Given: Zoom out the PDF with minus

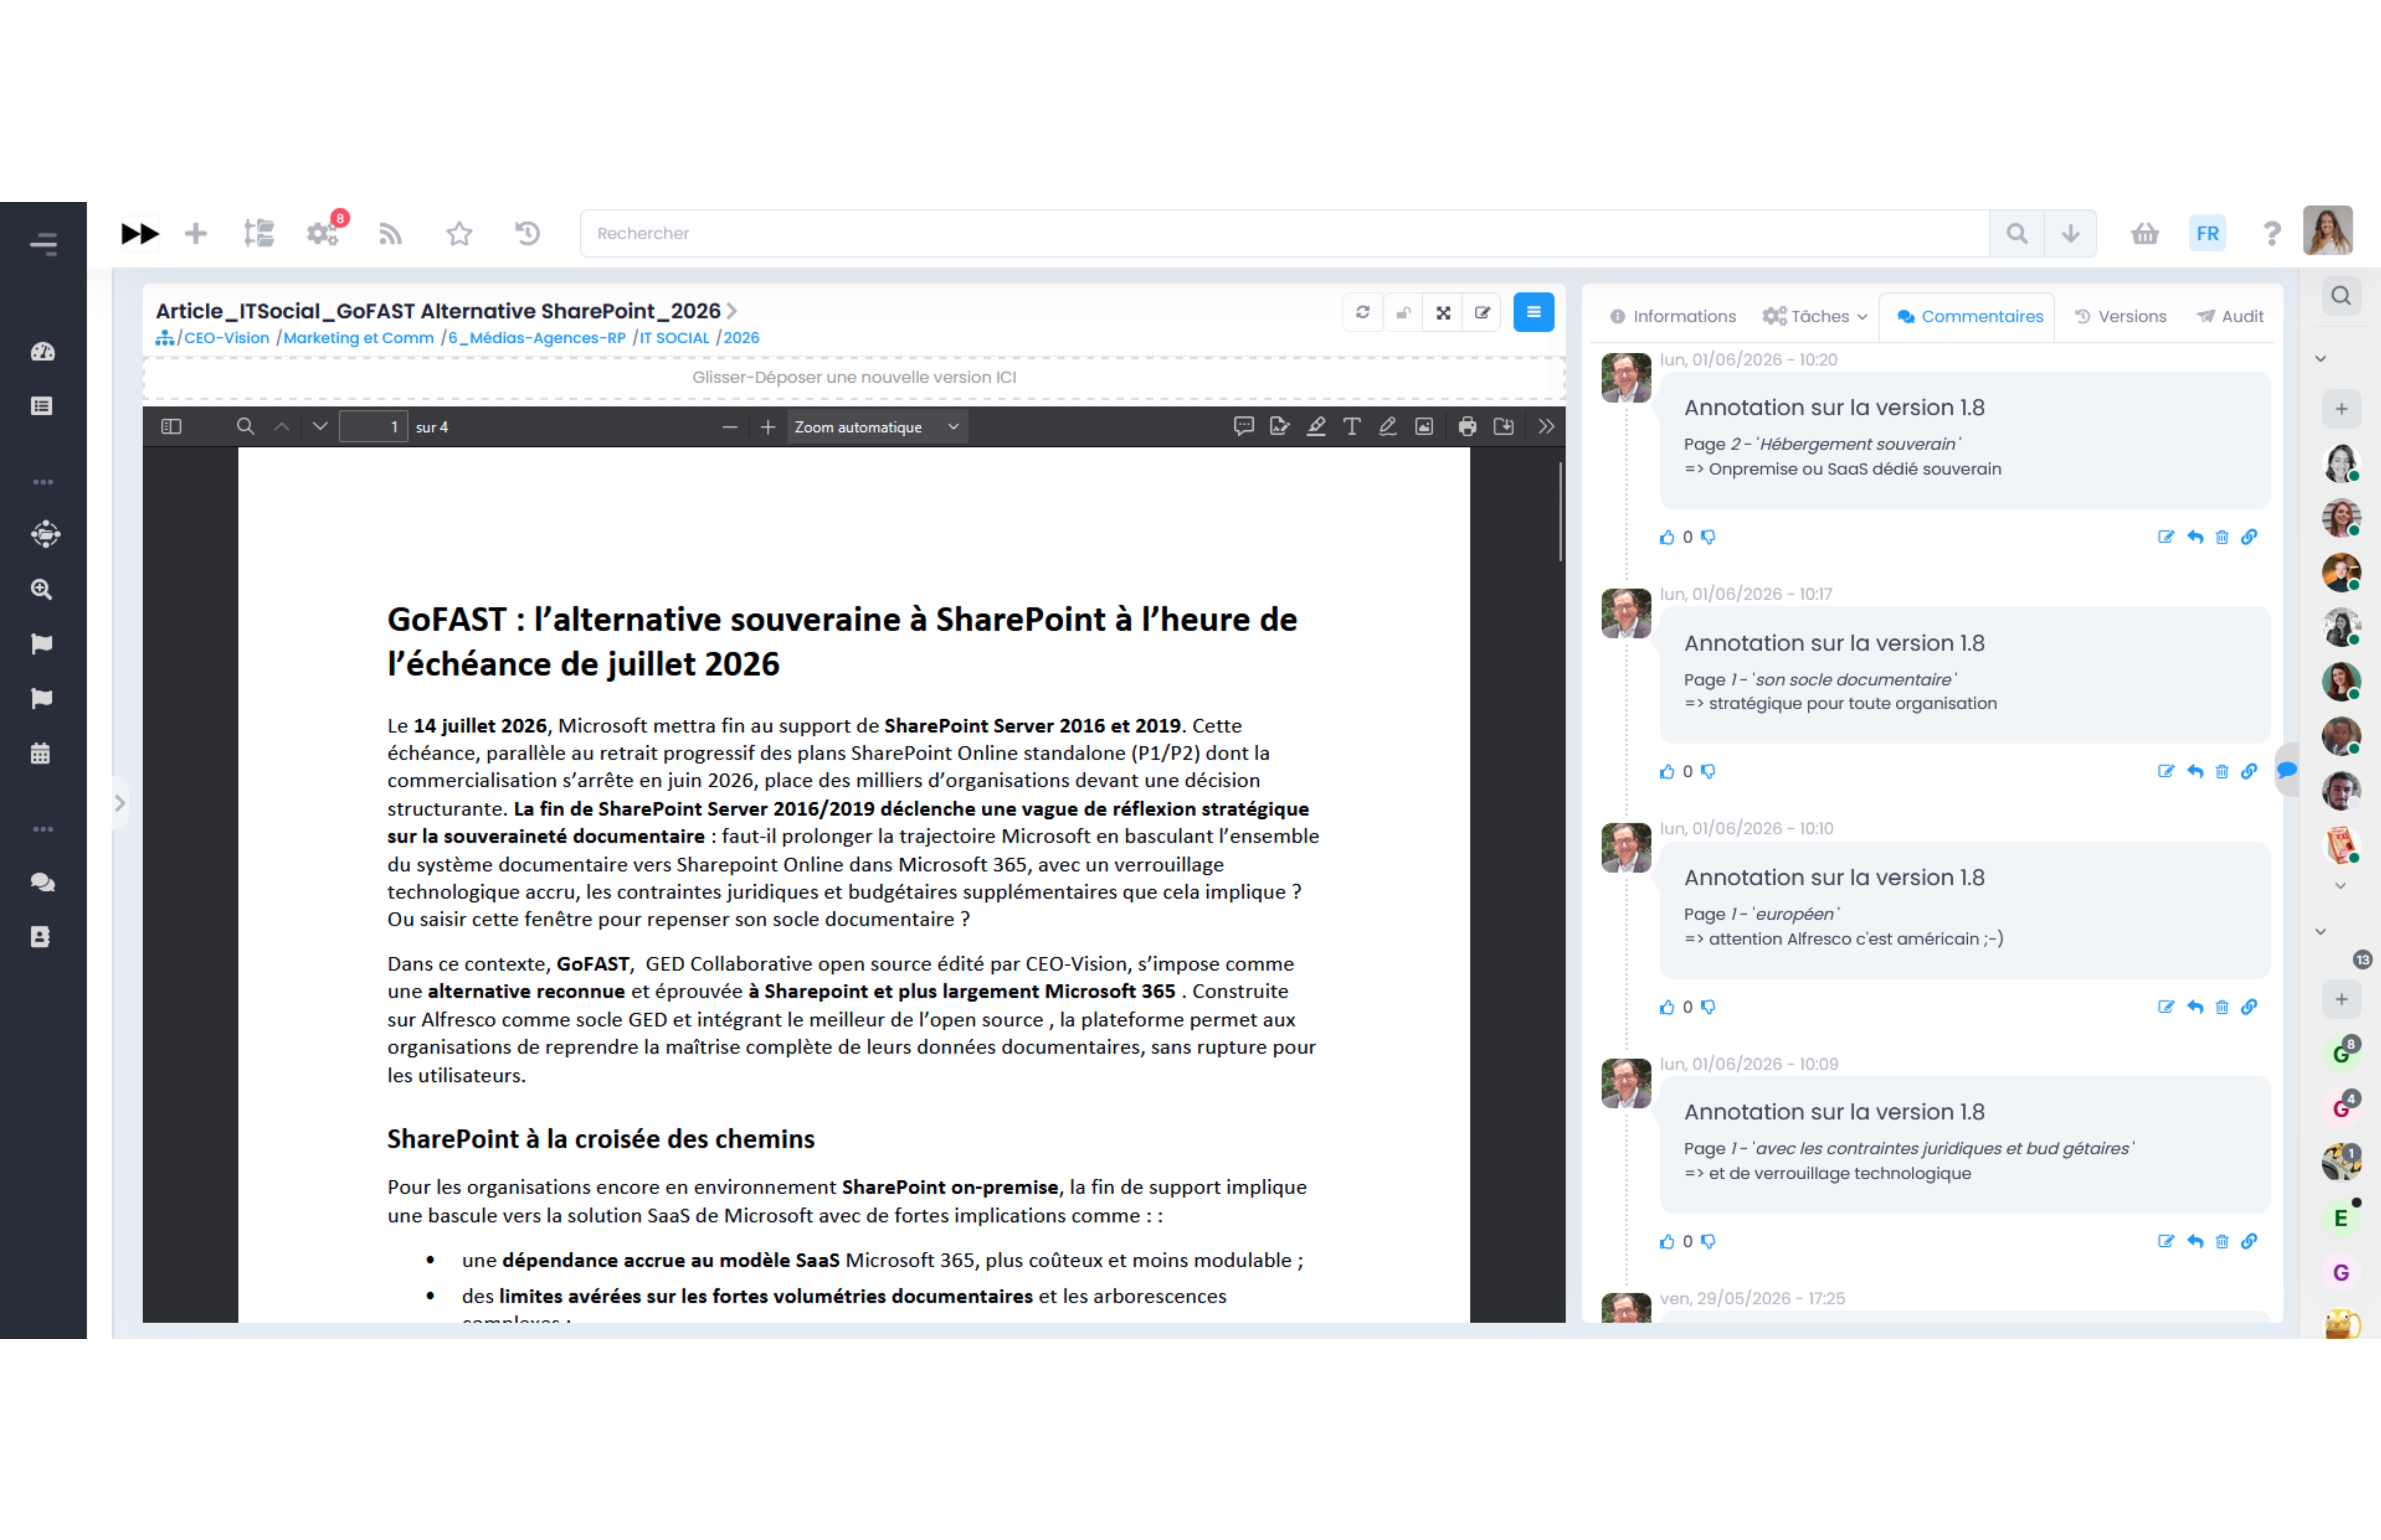Looking at the screenshot, I should coord(729,427).
